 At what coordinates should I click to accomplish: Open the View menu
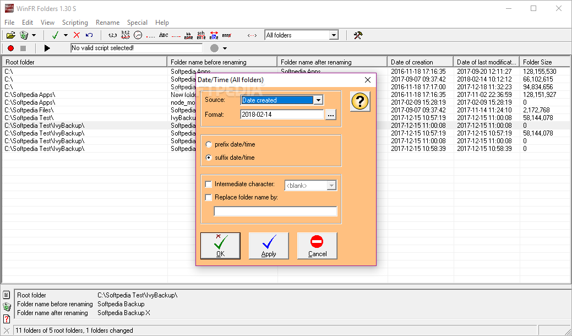tap(47, 23)
